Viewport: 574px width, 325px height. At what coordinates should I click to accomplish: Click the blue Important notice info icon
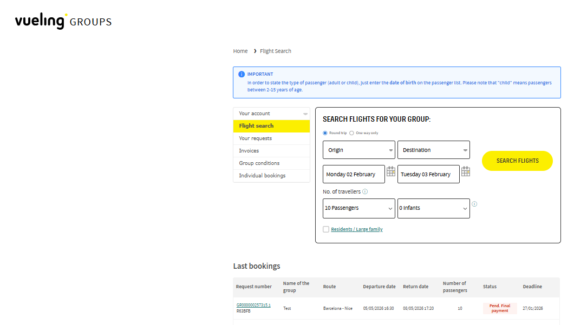241,75
